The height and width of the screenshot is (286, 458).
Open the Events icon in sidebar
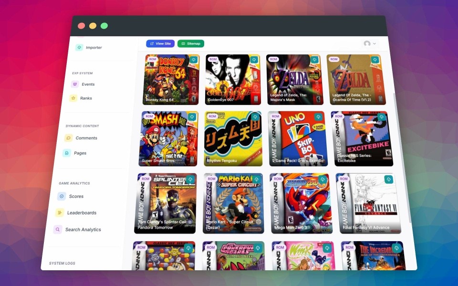(x=75, y=84)
